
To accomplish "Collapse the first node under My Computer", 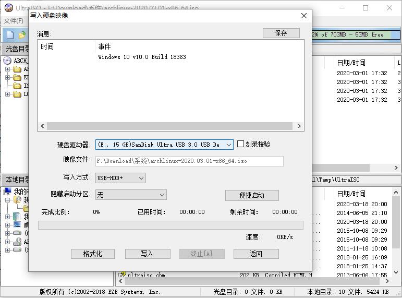I will coord(7,200).
